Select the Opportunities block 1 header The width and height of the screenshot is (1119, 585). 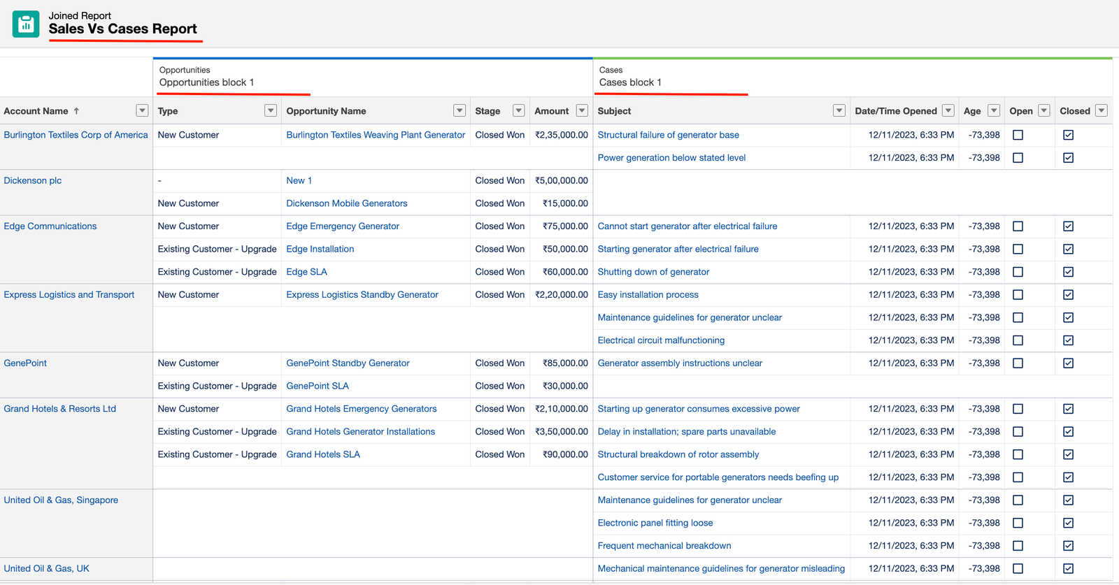(x=206, y=82)
